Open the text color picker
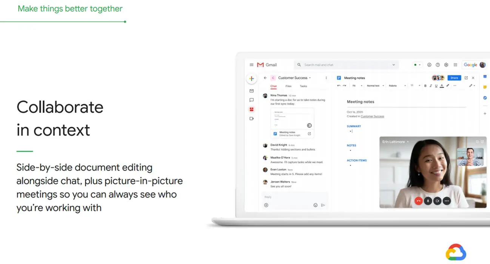The image size is (490, 264). point(442,86)
